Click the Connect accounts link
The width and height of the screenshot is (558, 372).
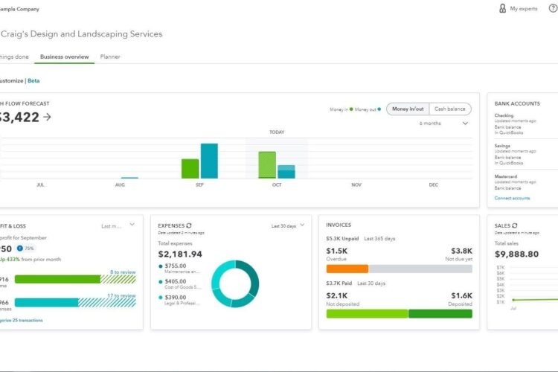click(512, 198)
